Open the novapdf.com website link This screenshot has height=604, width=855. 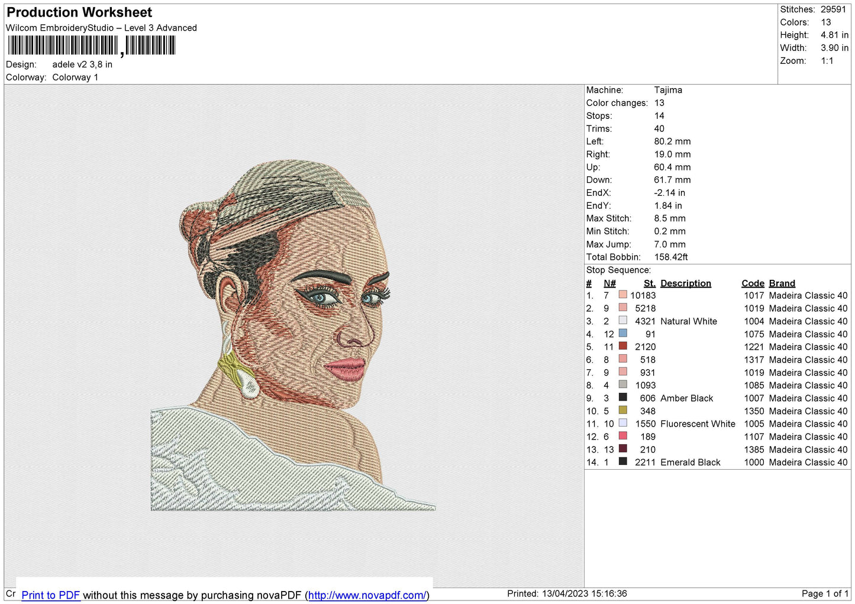pyautogui.click(x=367, y=595)
